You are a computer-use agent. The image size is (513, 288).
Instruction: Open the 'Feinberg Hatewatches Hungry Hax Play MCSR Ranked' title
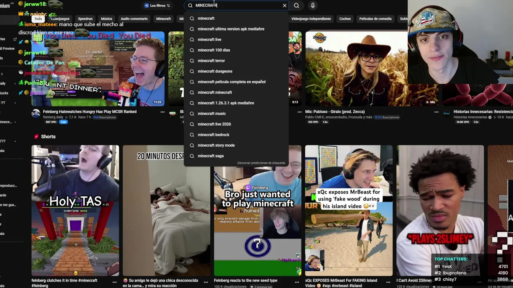(90, 112)
